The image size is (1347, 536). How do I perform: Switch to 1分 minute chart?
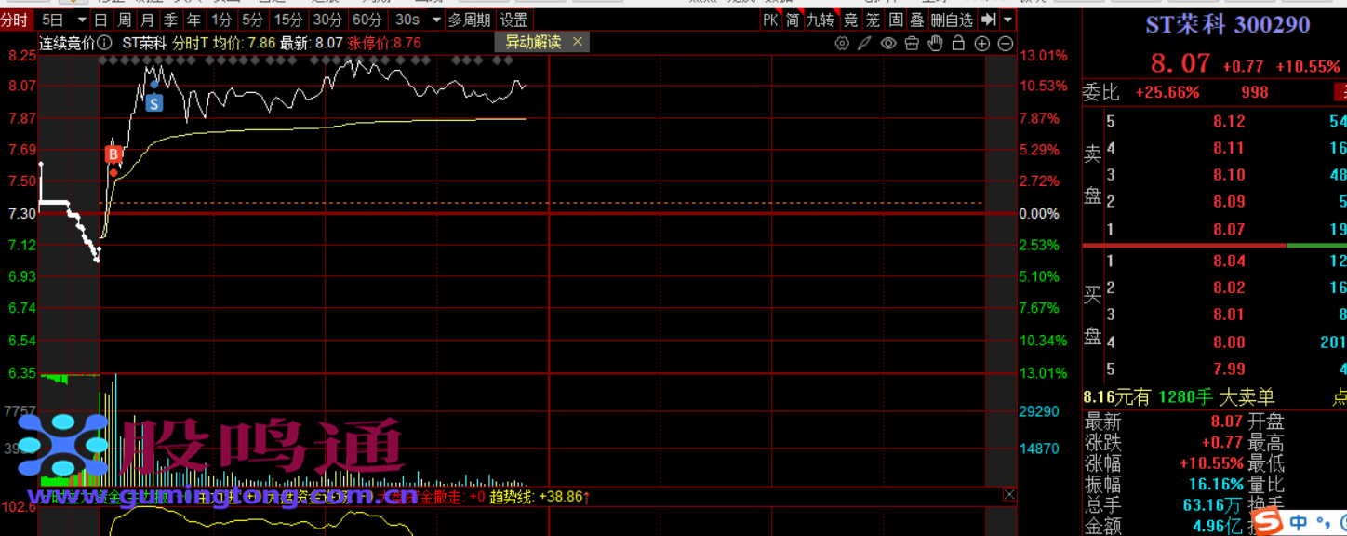coord(220,20)
